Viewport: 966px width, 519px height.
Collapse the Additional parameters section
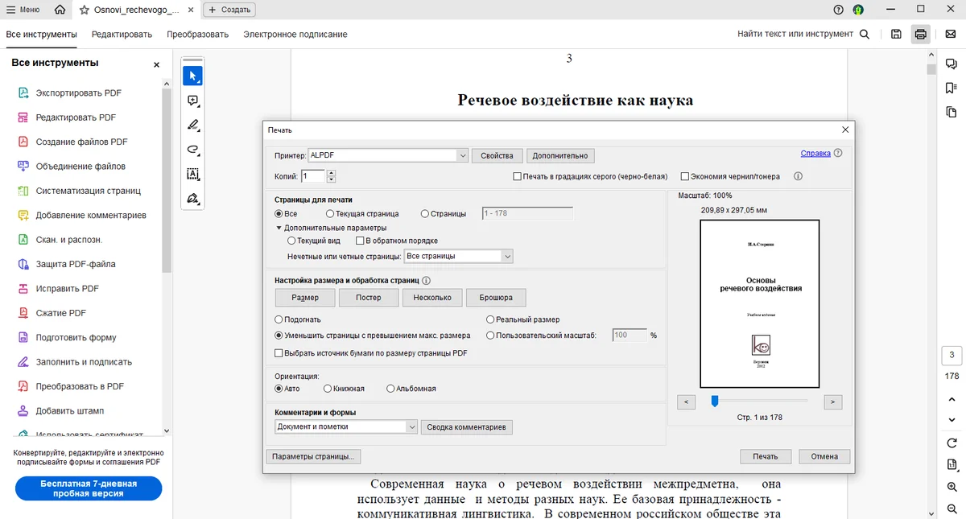(x=279, y=228)
